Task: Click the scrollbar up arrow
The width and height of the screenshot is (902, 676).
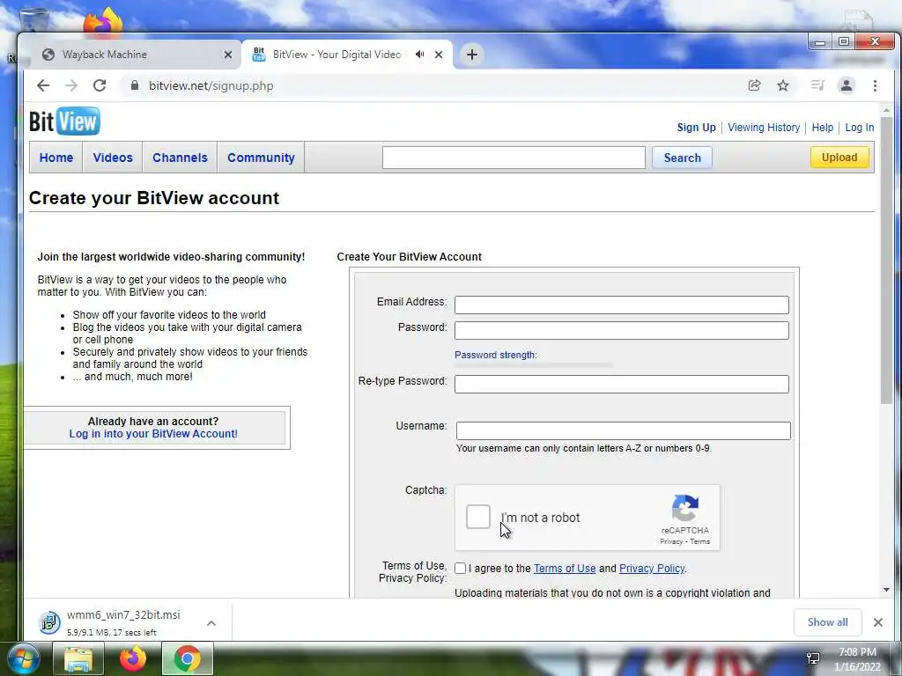Action: click(886, 109)
